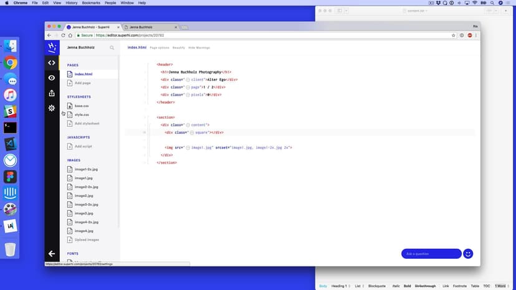Open the code editor view icon
The height and width of the screenshot is (290, 516).
pos(52,63)
